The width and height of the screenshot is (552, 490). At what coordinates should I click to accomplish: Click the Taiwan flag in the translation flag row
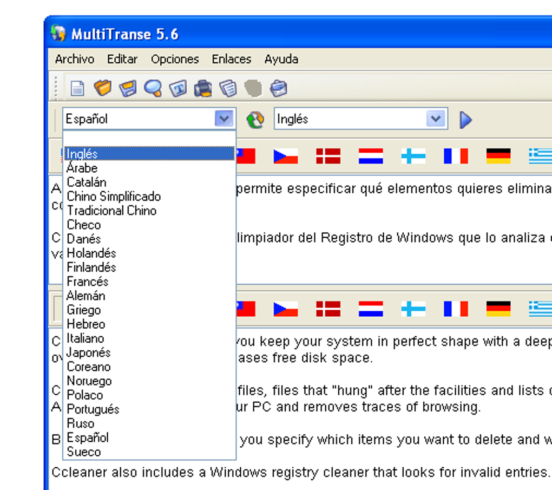click(x=246, y=309)
